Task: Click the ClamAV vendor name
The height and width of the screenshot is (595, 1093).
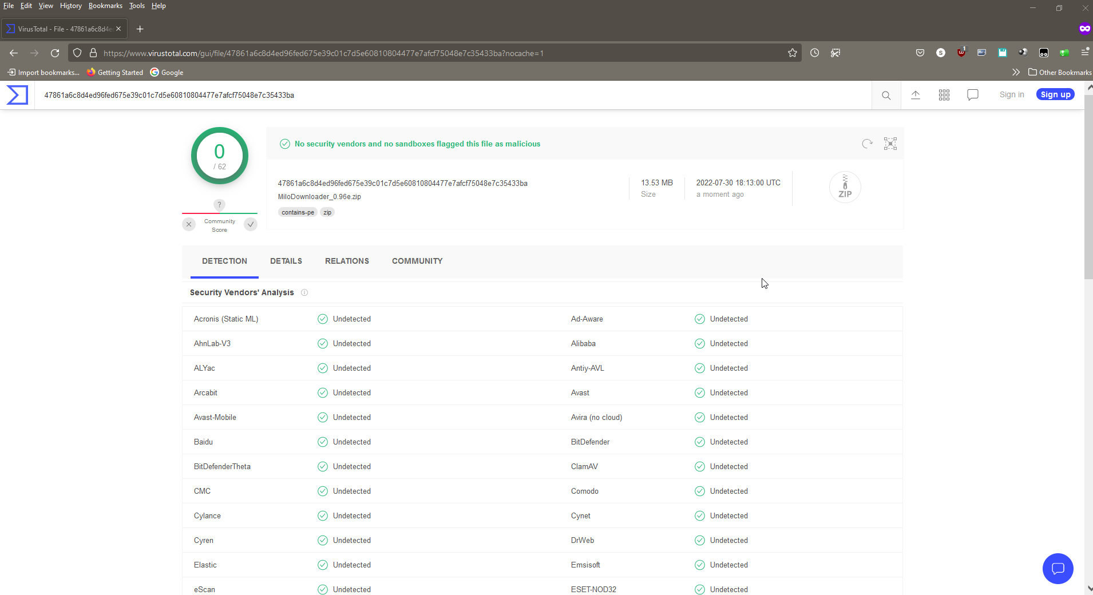Action: click(584, 467)
